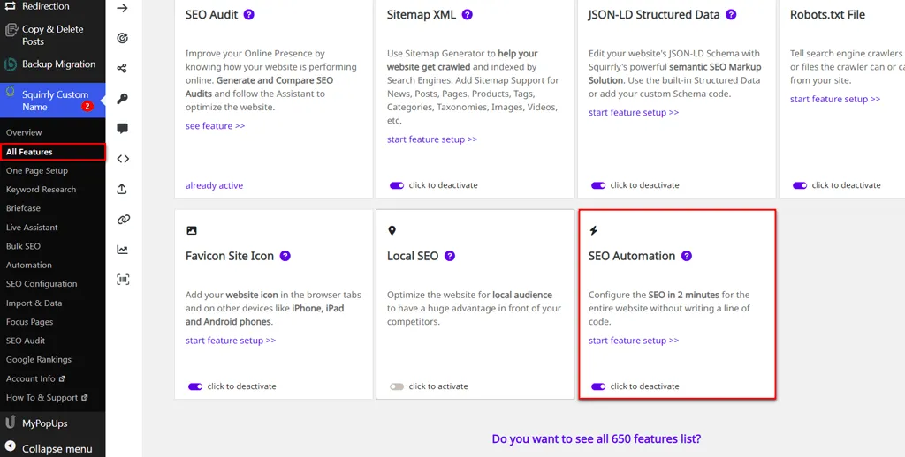Click SEO Audit see feature link

216,125
